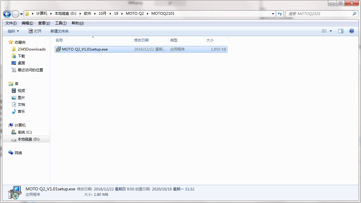Click the 网络 globe icon
Viewport: 361px width, 203px height.
[x=11, y=153]
